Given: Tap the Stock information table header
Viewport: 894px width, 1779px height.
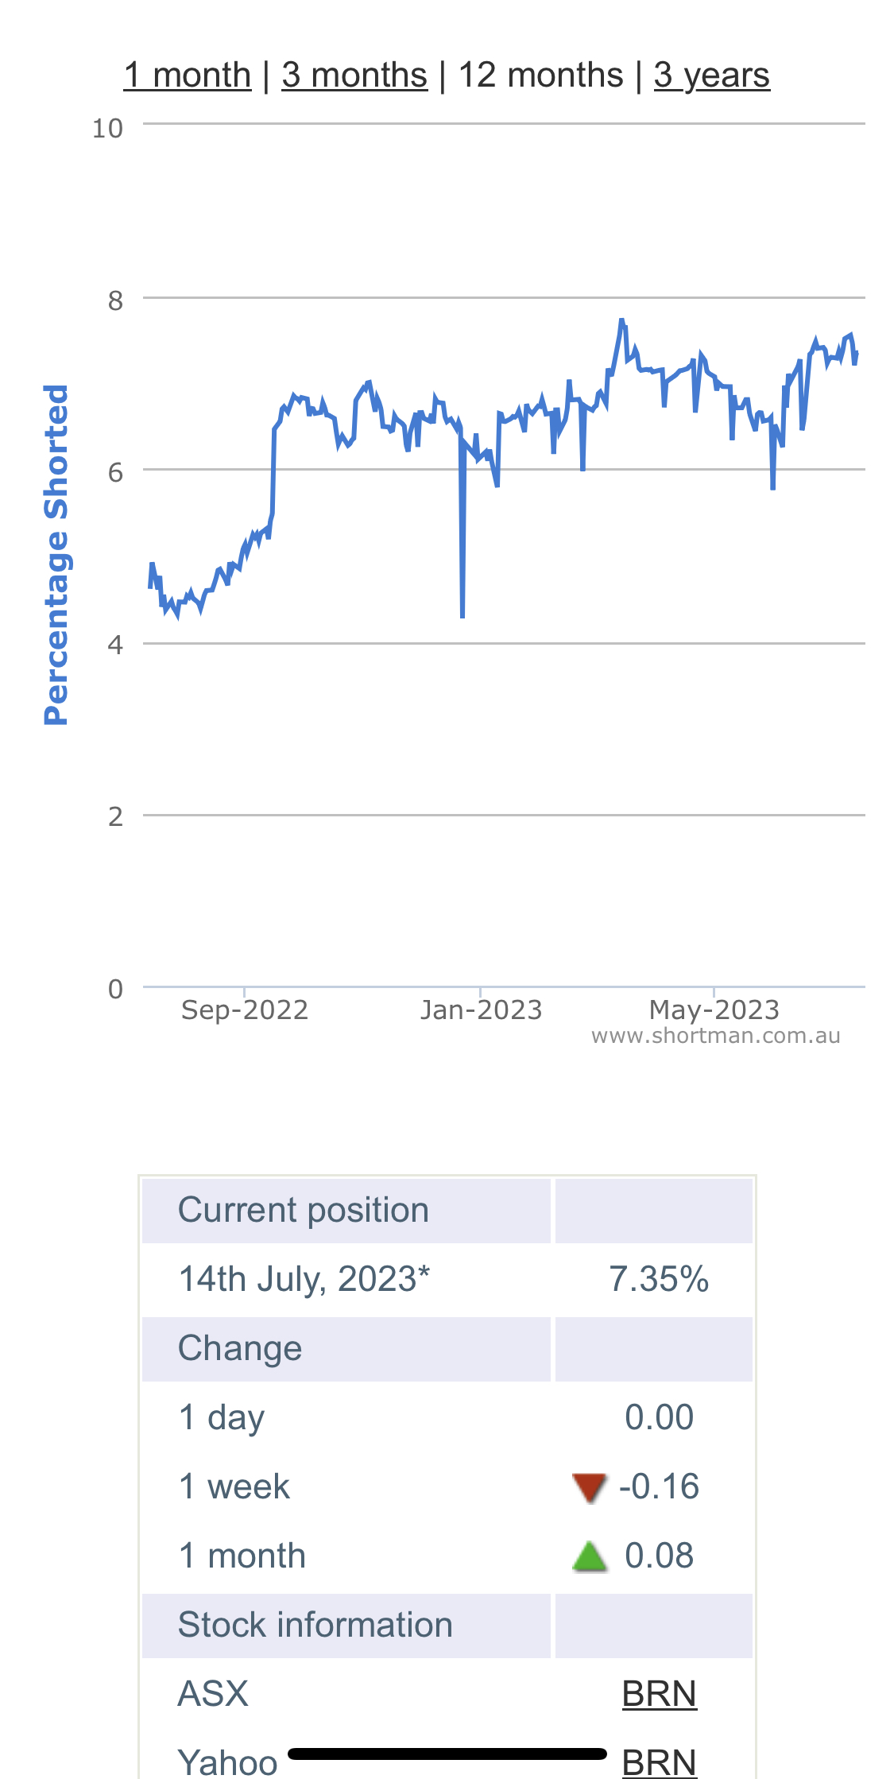Looking at the screenshot, I should [x=315, y=1625].
